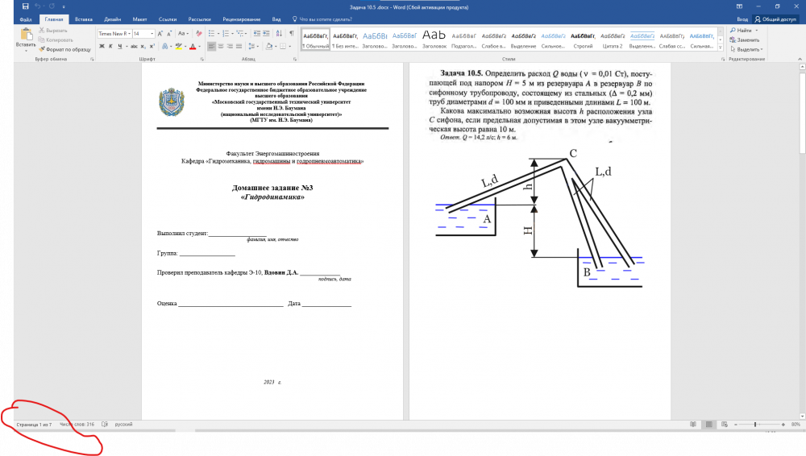Toggle underline formatting (Ч)
806x456 pixels.
pos(118,47)
